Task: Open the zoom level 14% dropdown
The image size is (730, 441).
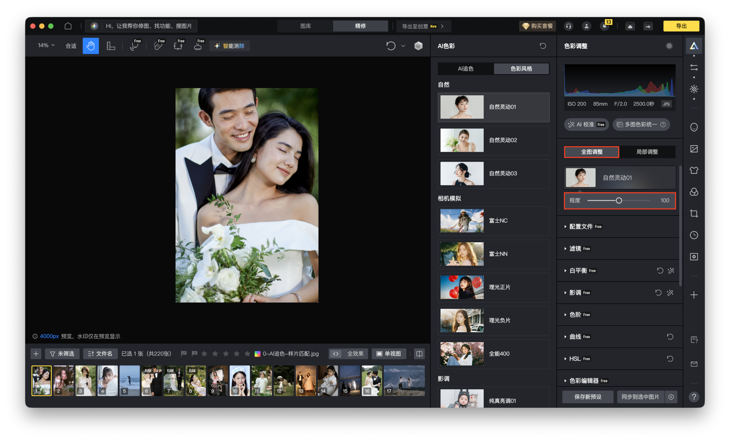Action: point(45,46)
